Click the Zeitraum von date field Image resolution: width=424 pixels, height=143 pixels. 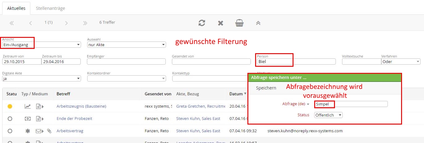point(22,62)
